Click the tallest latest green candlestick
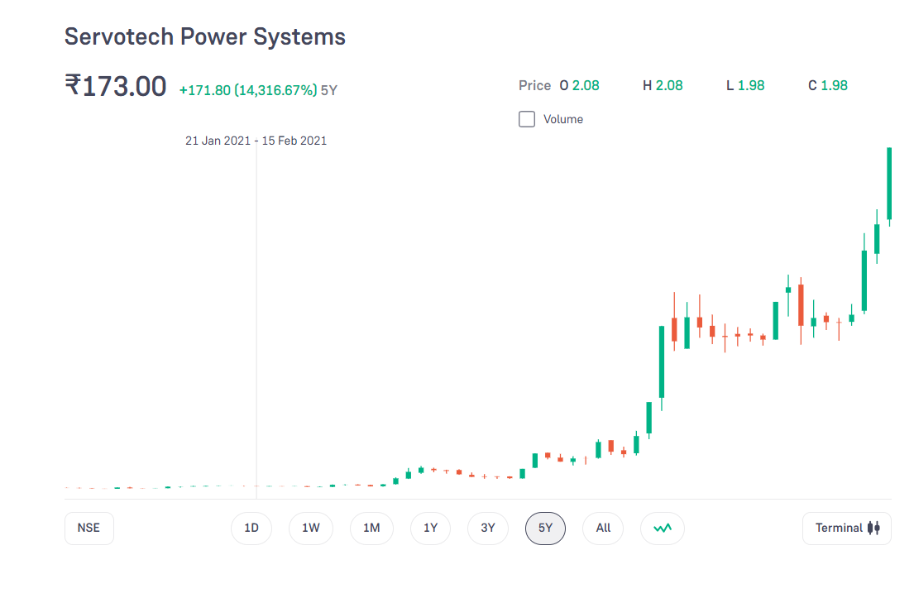914x598 pixels. pyautogui.click(x=889, y=184)
